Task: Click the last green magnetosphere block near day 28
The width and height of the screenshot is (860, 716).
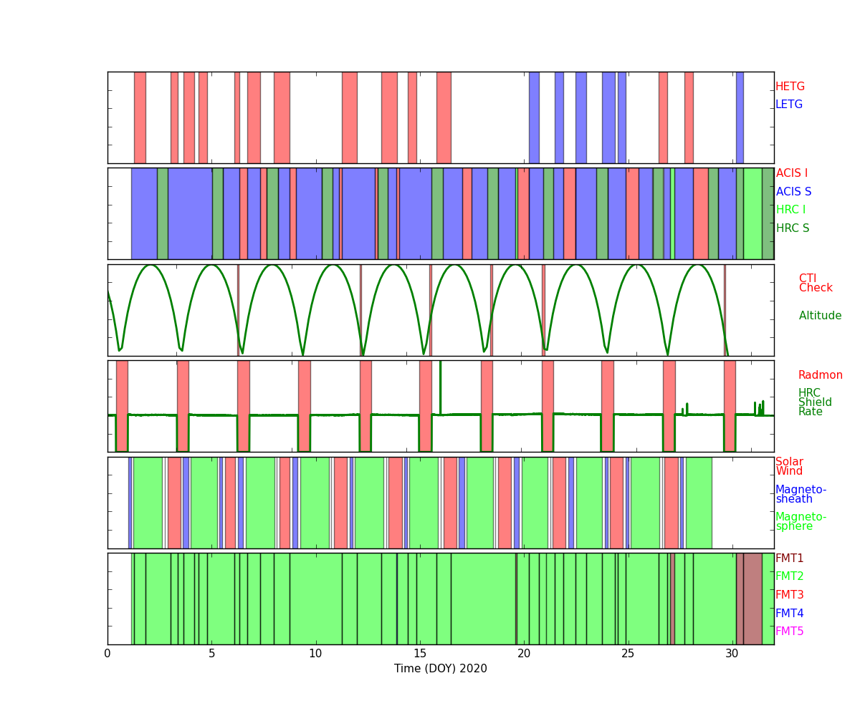Action: (699, 503)
